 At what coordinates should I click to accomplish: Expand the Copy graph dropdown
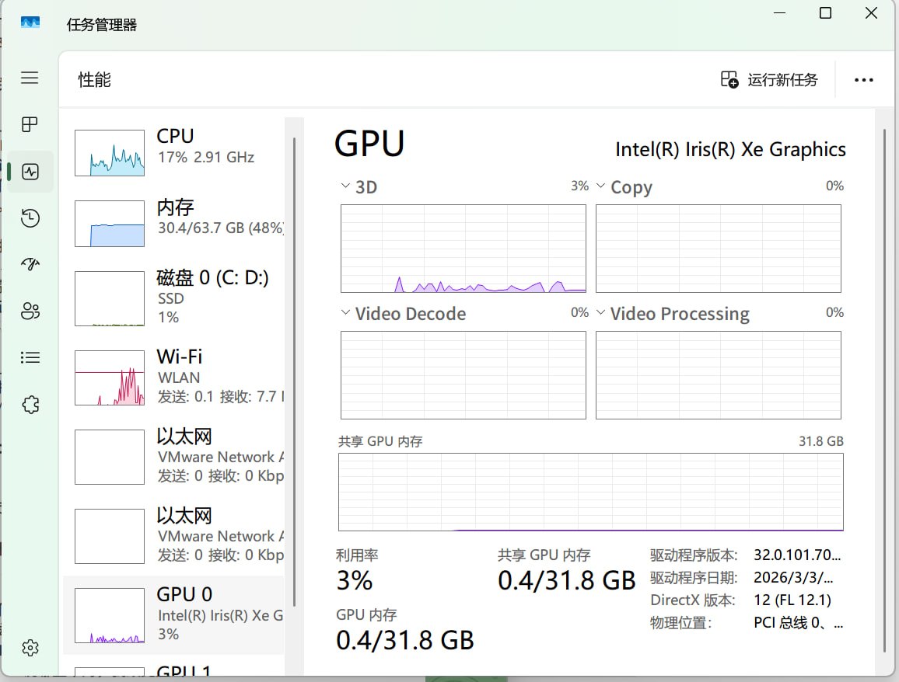pos(601,186)
